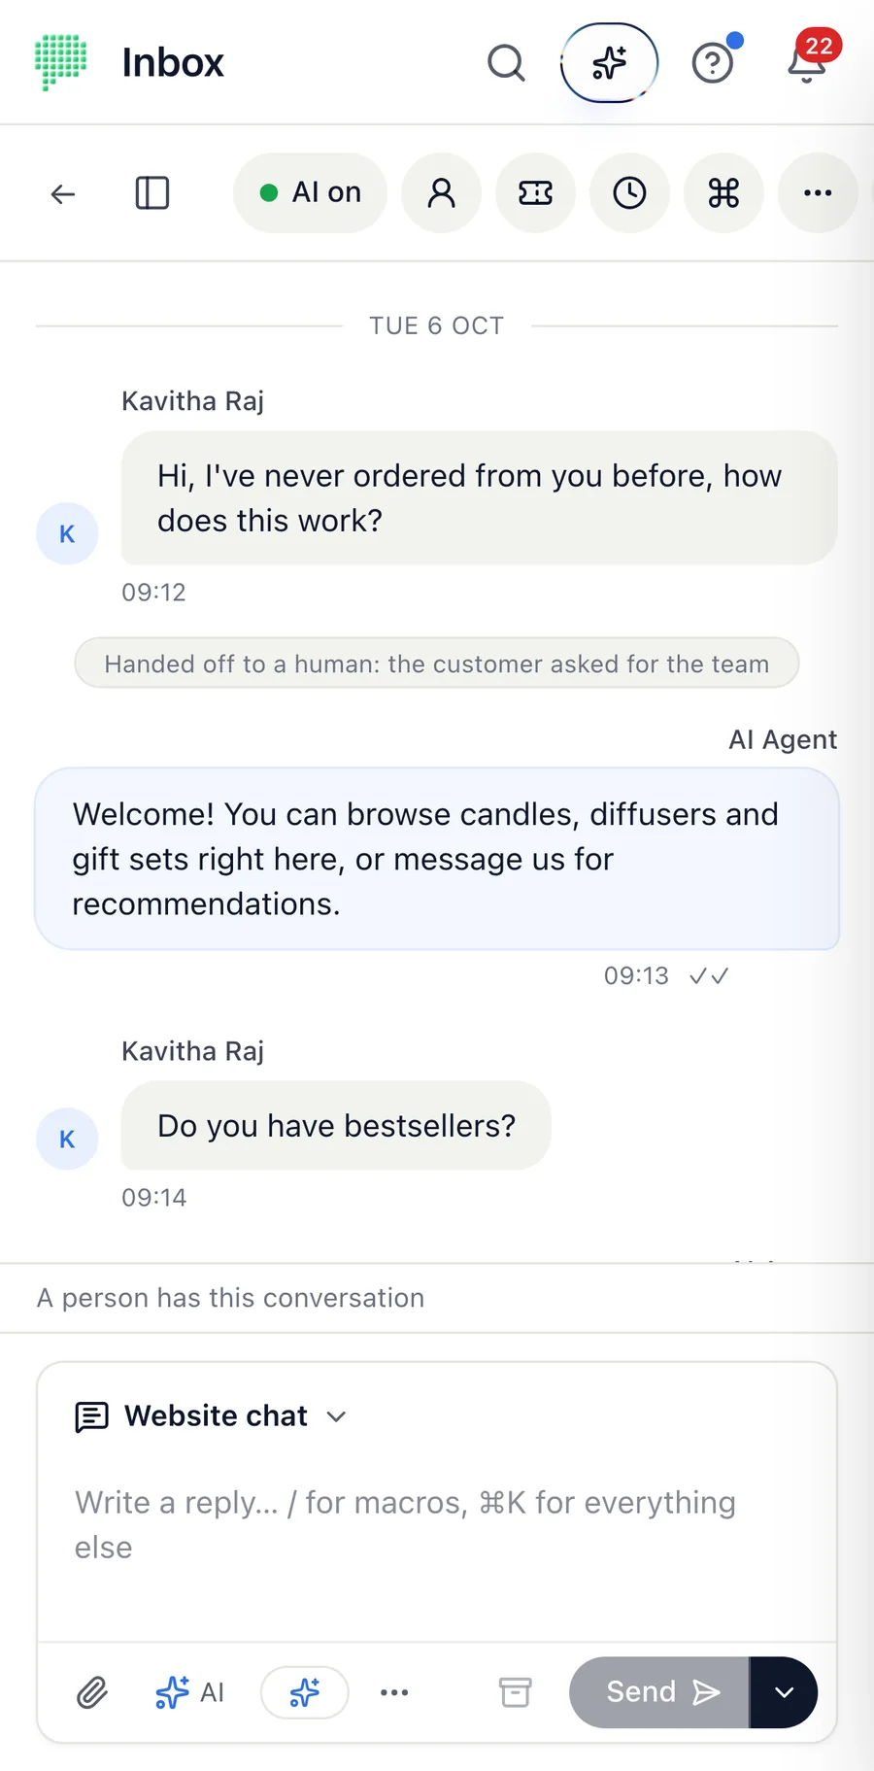874x1771 pixels.
Task: Create a ticket with the ticket icon
Action: [536, 193]
